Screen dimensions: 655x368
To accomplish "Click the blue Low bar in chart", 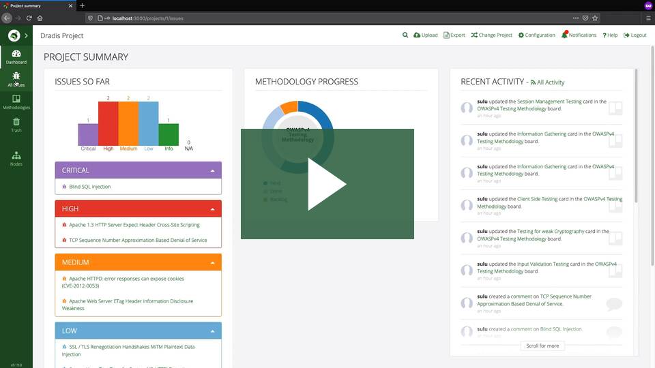I will pyautogui.click(x=148, y=123).
